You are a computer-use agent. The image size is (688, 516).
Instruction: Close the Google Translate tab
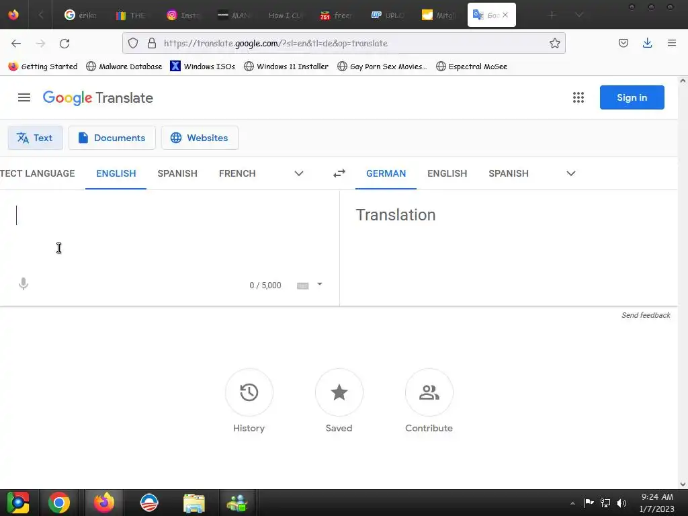505,15
